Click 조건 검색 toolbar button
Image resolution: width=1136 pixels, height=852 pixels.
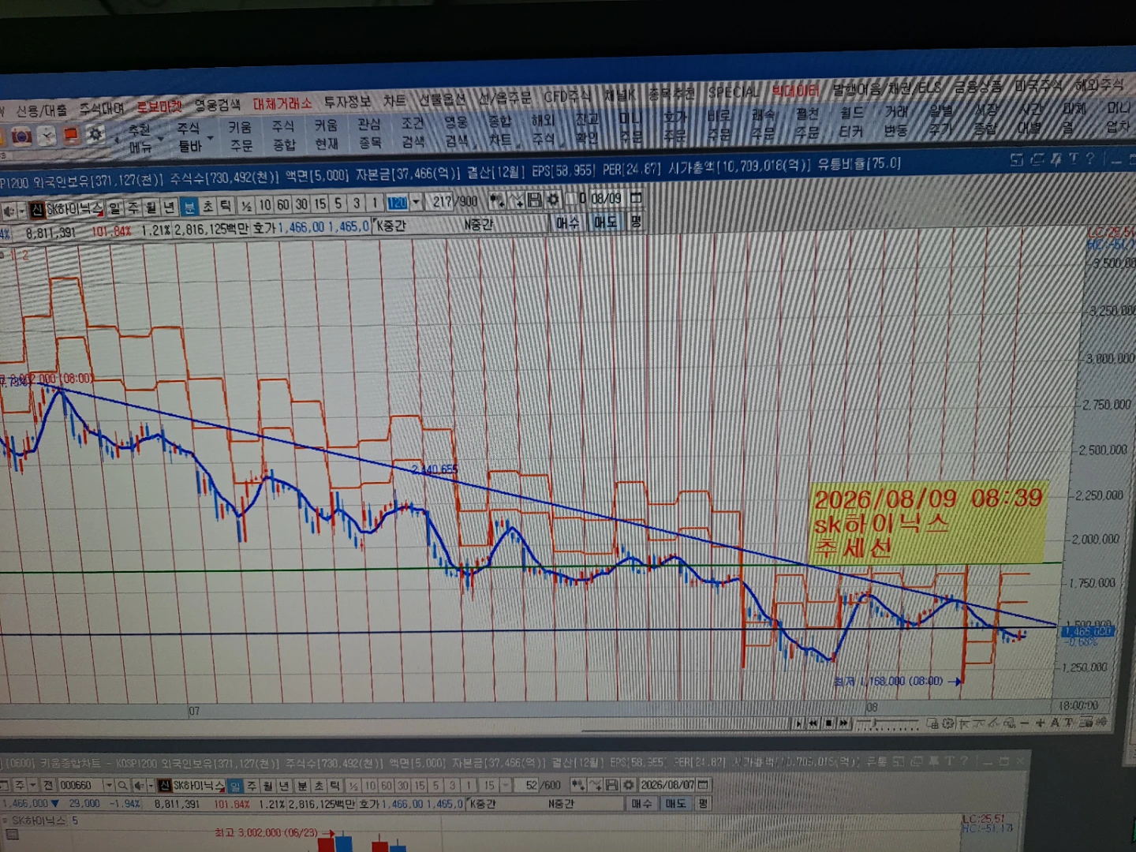(413, 132)
